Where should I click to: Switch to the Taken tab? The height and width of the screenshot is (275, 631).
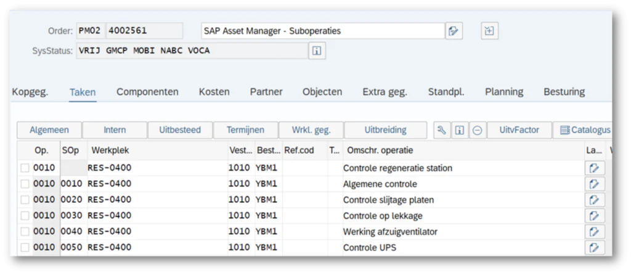coord(83,92)
